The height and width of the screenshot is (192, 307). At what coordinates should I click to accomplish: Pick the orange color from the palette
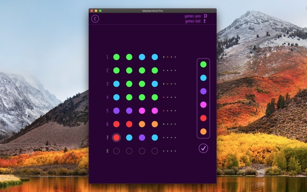tap(203, 131)
